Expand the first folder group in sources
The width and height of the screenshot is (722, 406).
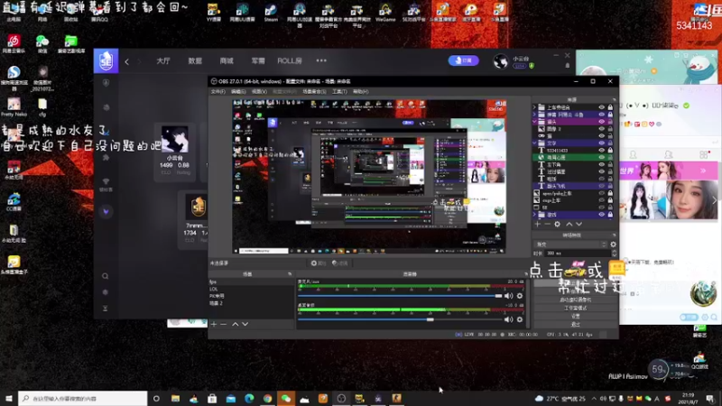coord(534,107)
